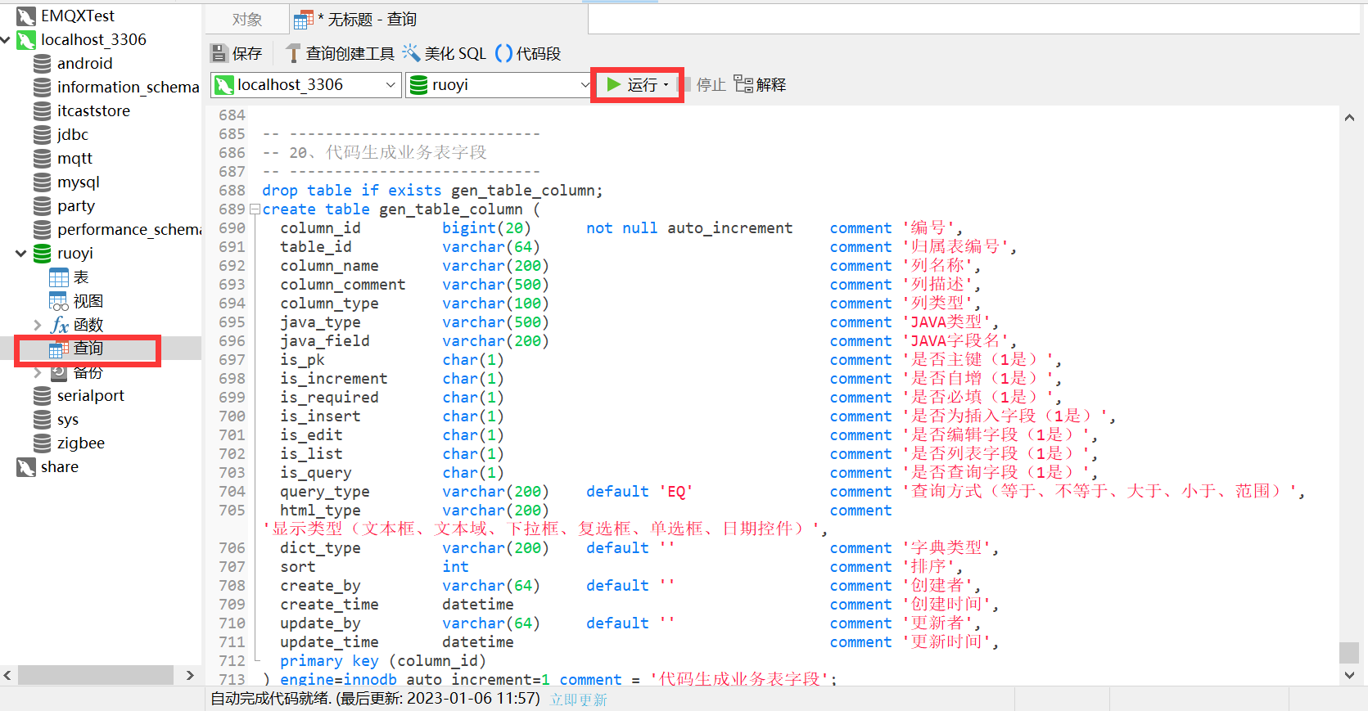Click the 立即更新 link in status bar
The image size is (1368, 711).
pos(579,700)
